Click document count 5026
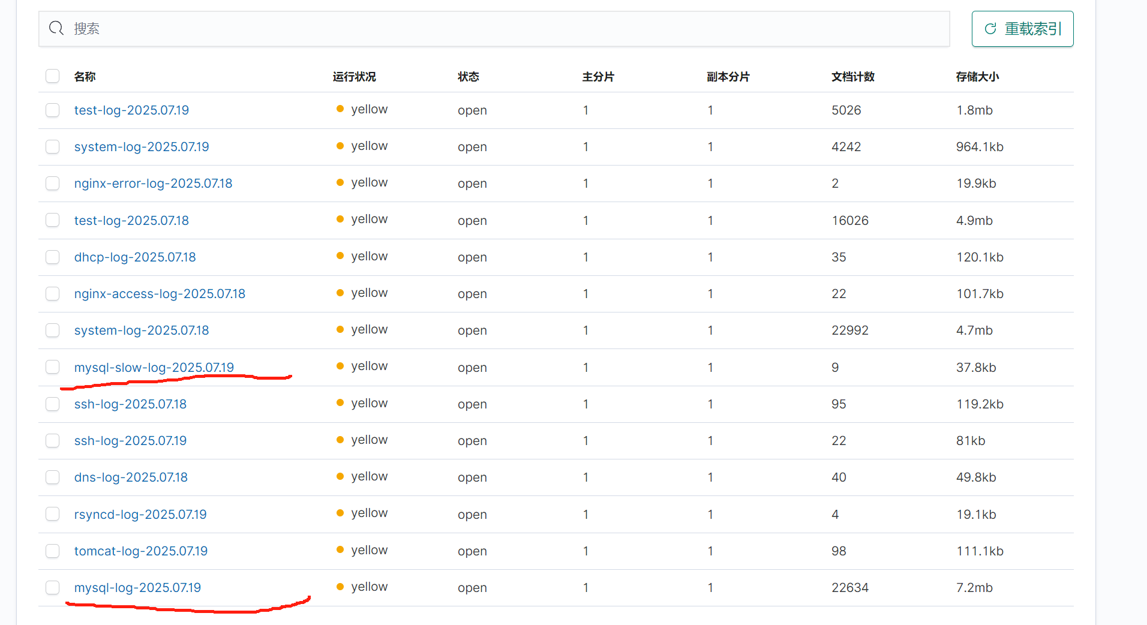Viewport: 1147px width, 625px height. [846, 110]
